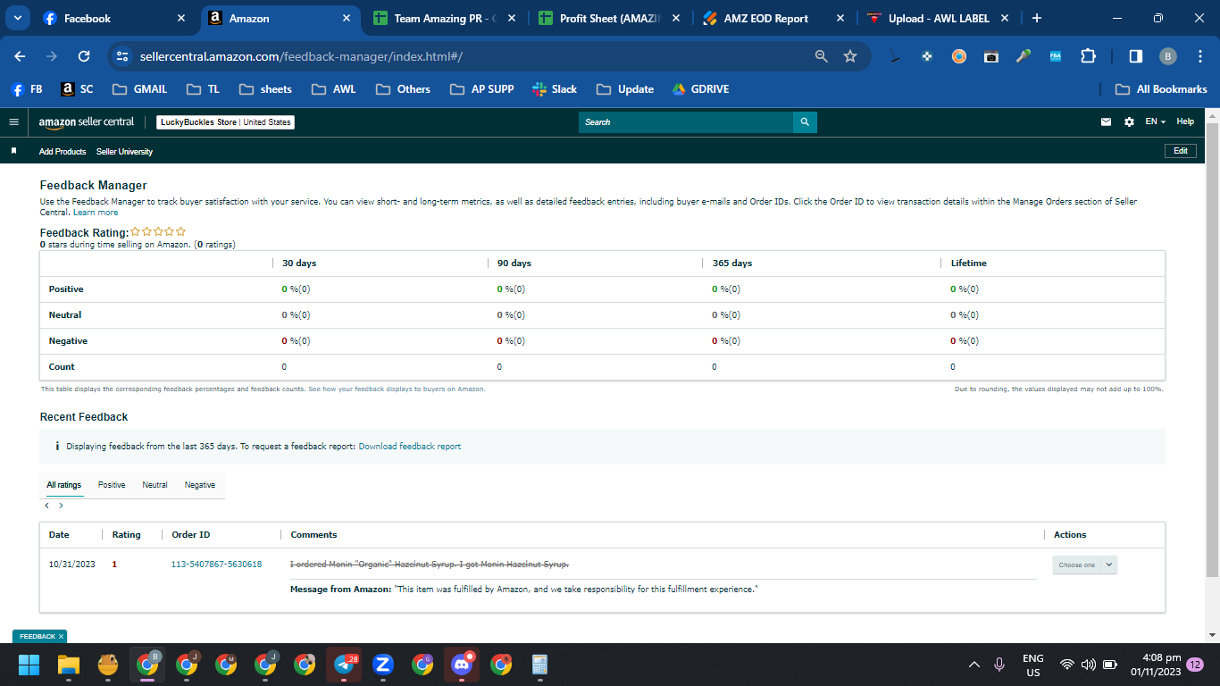Expand the AWL bookmark folder
The image size is (1220, 686).
point(333,89)
